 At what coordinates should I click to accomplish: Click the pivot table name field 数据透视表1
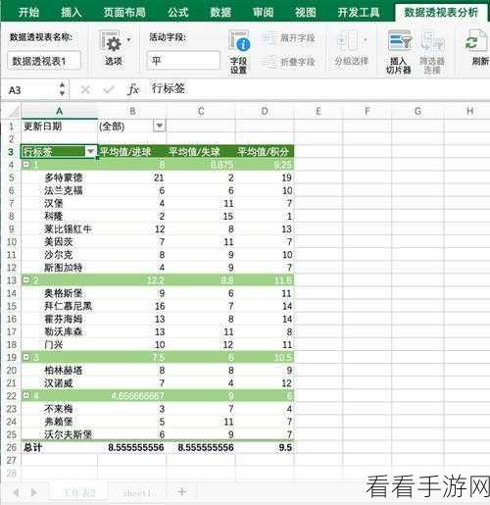[x=44, y=61]
